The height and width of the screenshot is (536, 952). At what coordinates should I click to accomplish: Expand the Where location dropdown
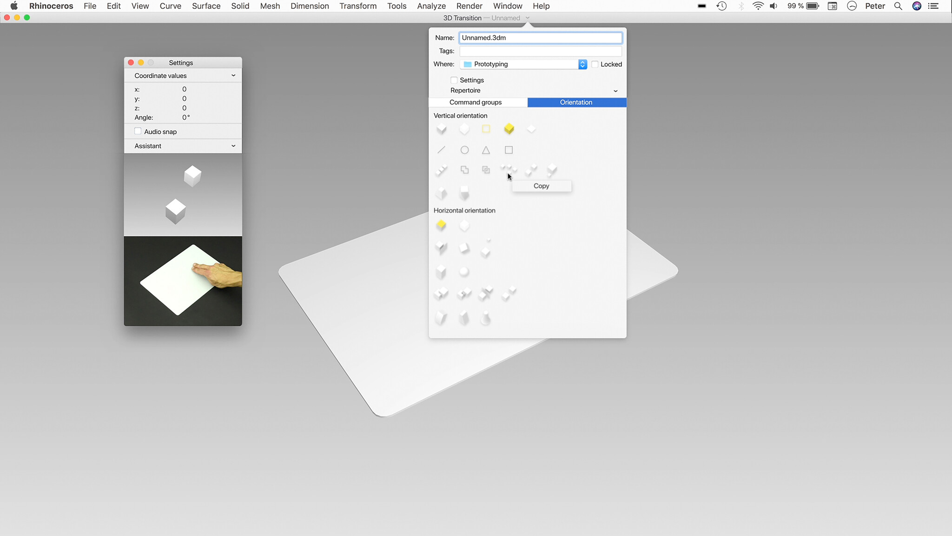click(x=582, y=63)
